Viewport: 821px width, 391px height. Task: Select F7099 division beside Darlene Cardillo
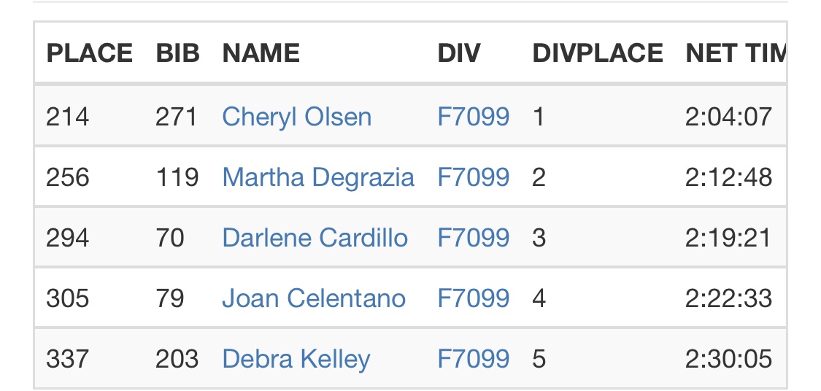pos(473,238)
